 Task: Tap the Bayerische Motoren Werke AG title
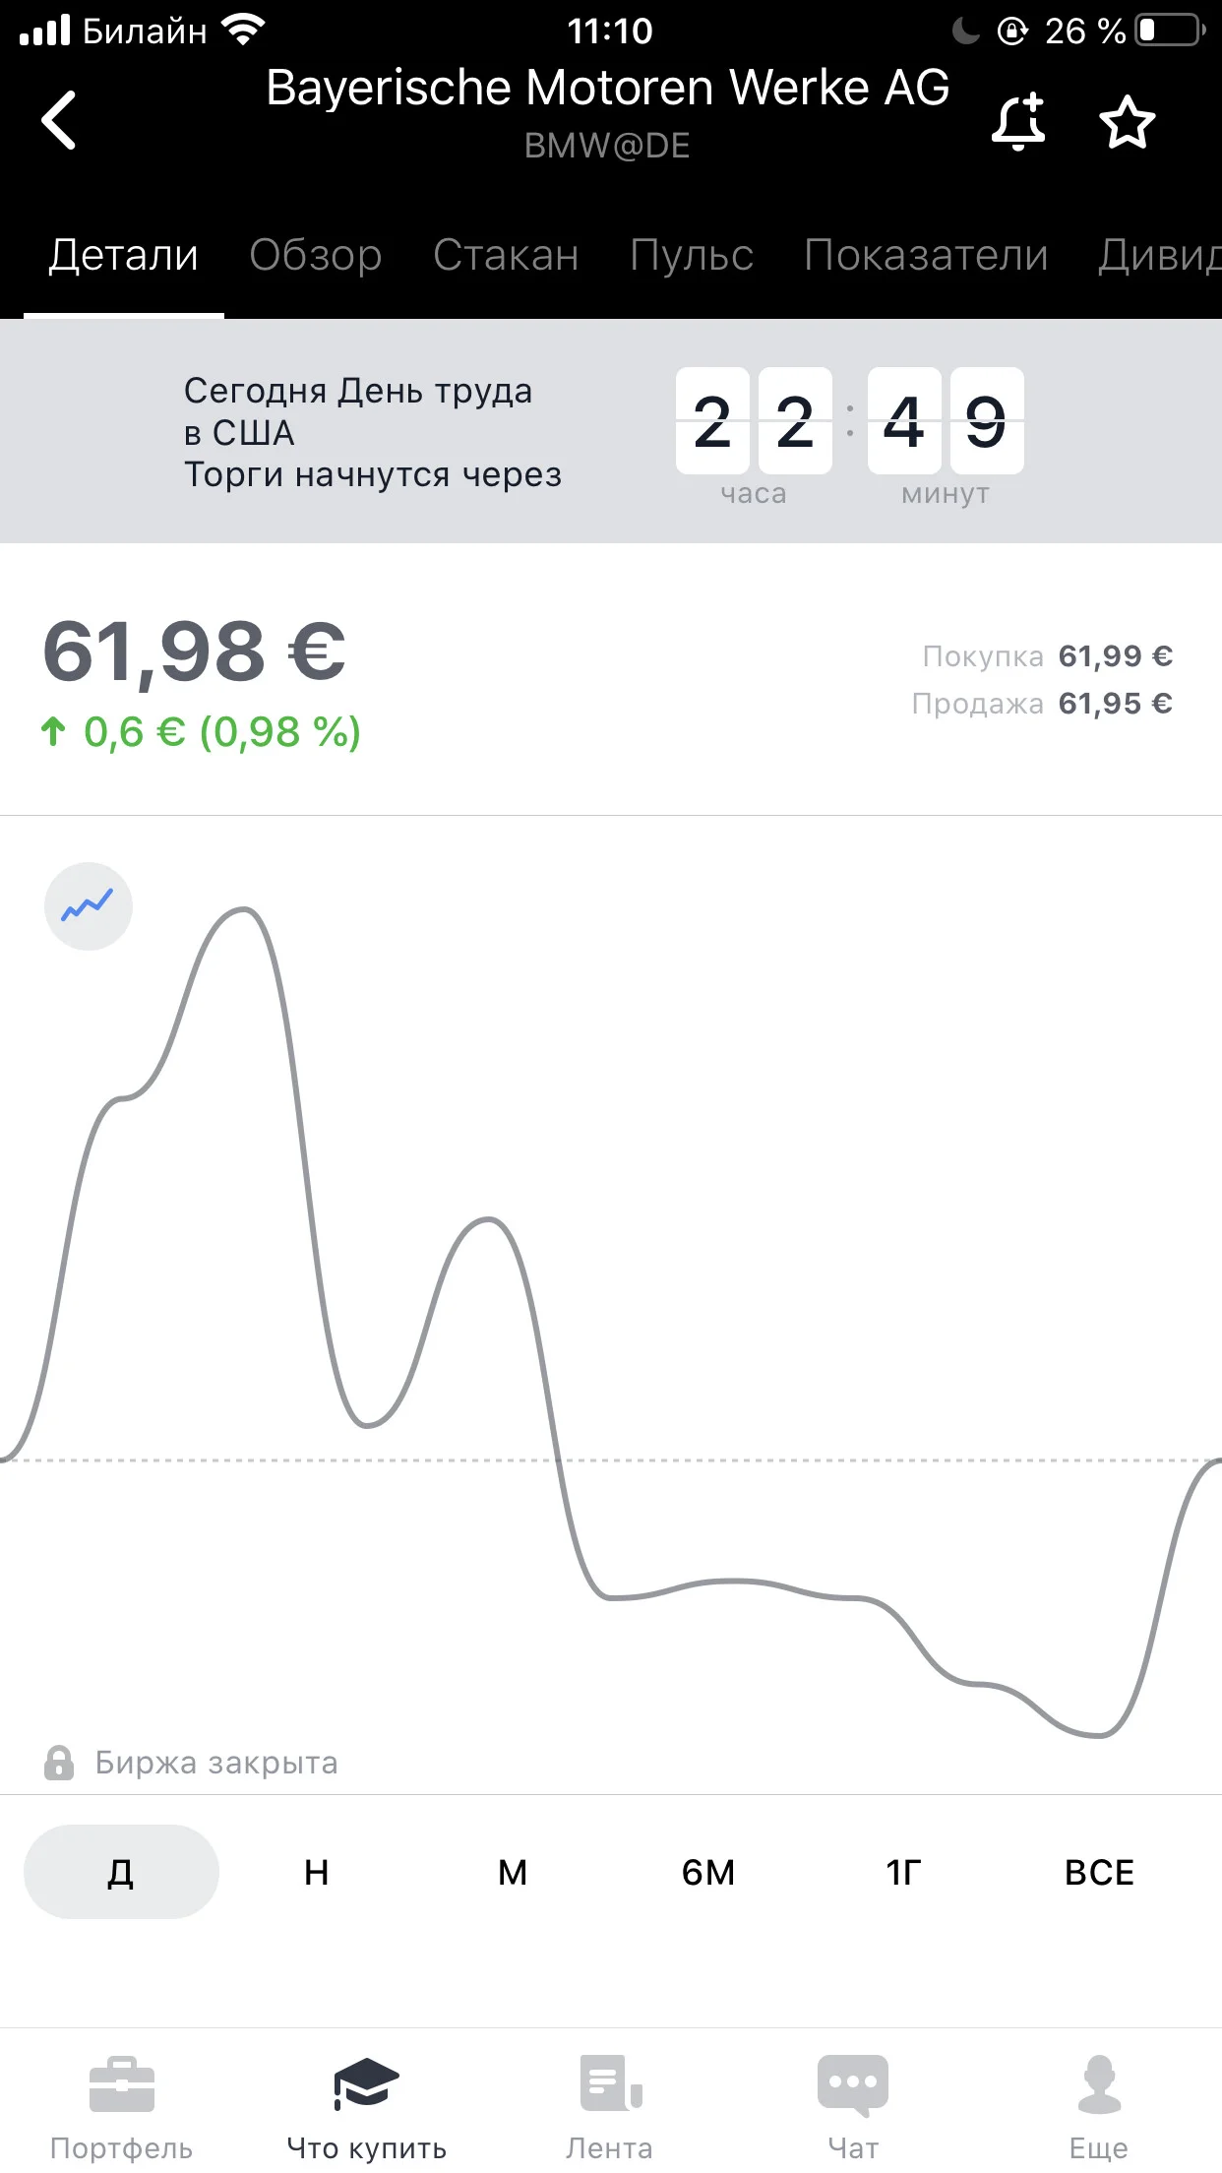[x=608, y=88]
